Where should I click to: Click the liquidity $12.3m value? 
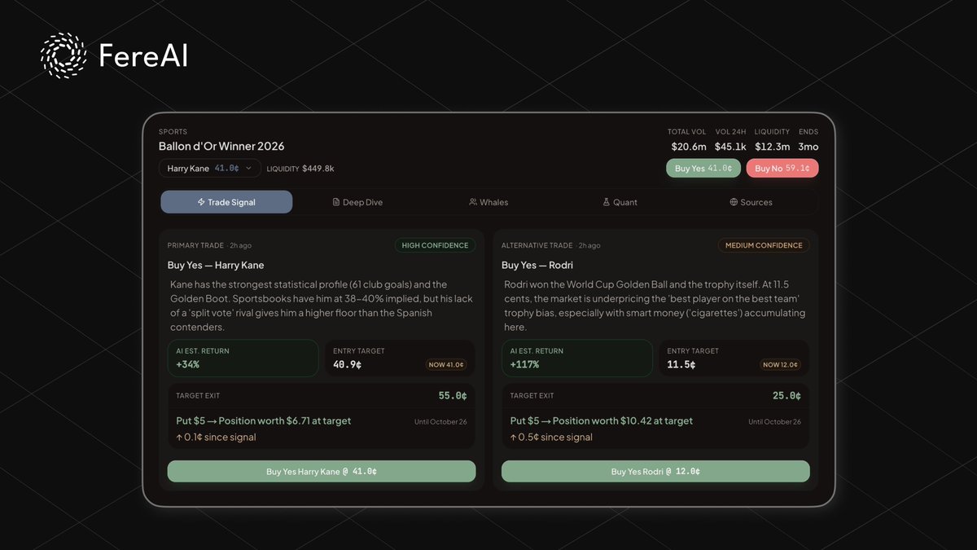pyautogui.click(x=772, y=147)
